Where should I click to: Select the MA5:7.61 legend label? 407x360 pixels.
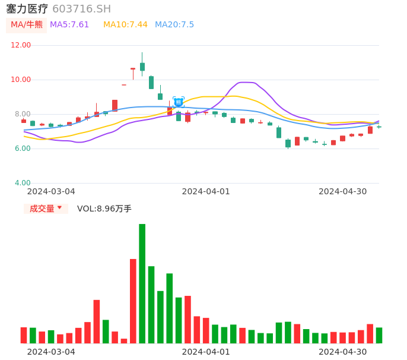(x=69, y=25)
